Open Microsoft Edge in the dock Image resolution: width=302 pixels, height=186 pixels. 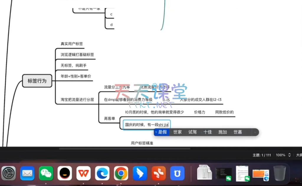(102, 173)
